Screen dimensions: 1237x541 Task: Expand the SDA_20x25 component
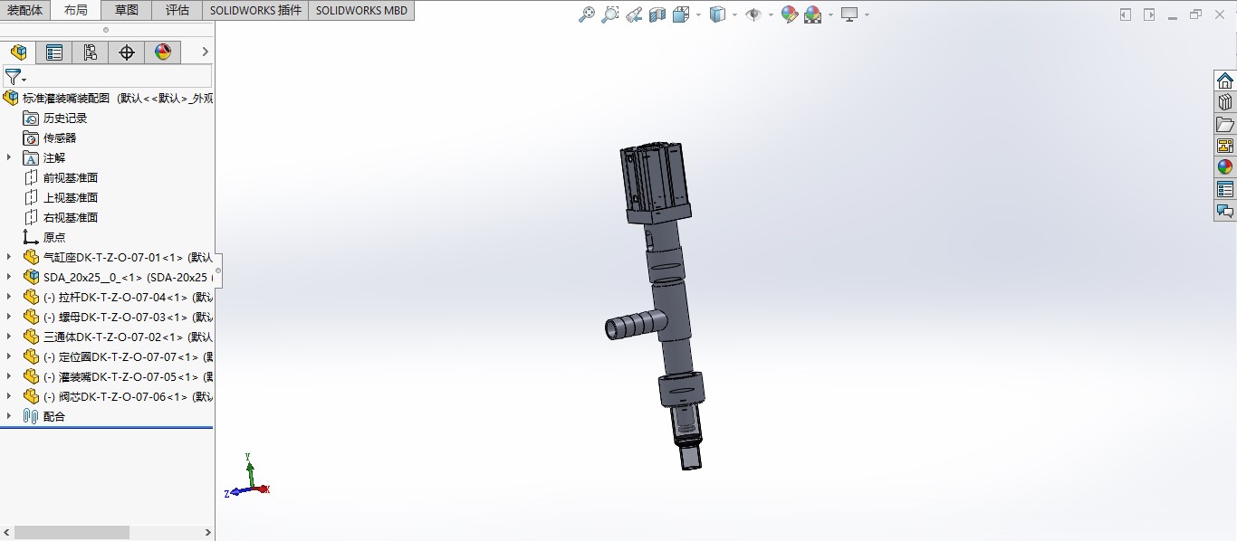coord(9,277)
